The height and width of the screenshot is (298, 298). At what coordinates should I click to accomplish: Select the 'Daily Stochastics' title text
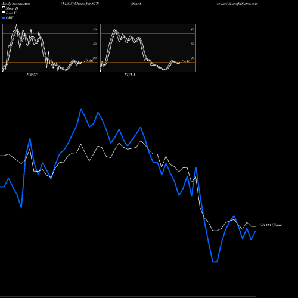tap(16, 4)
